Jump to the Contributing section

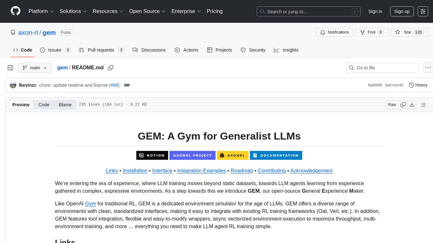tap(272, 170)
